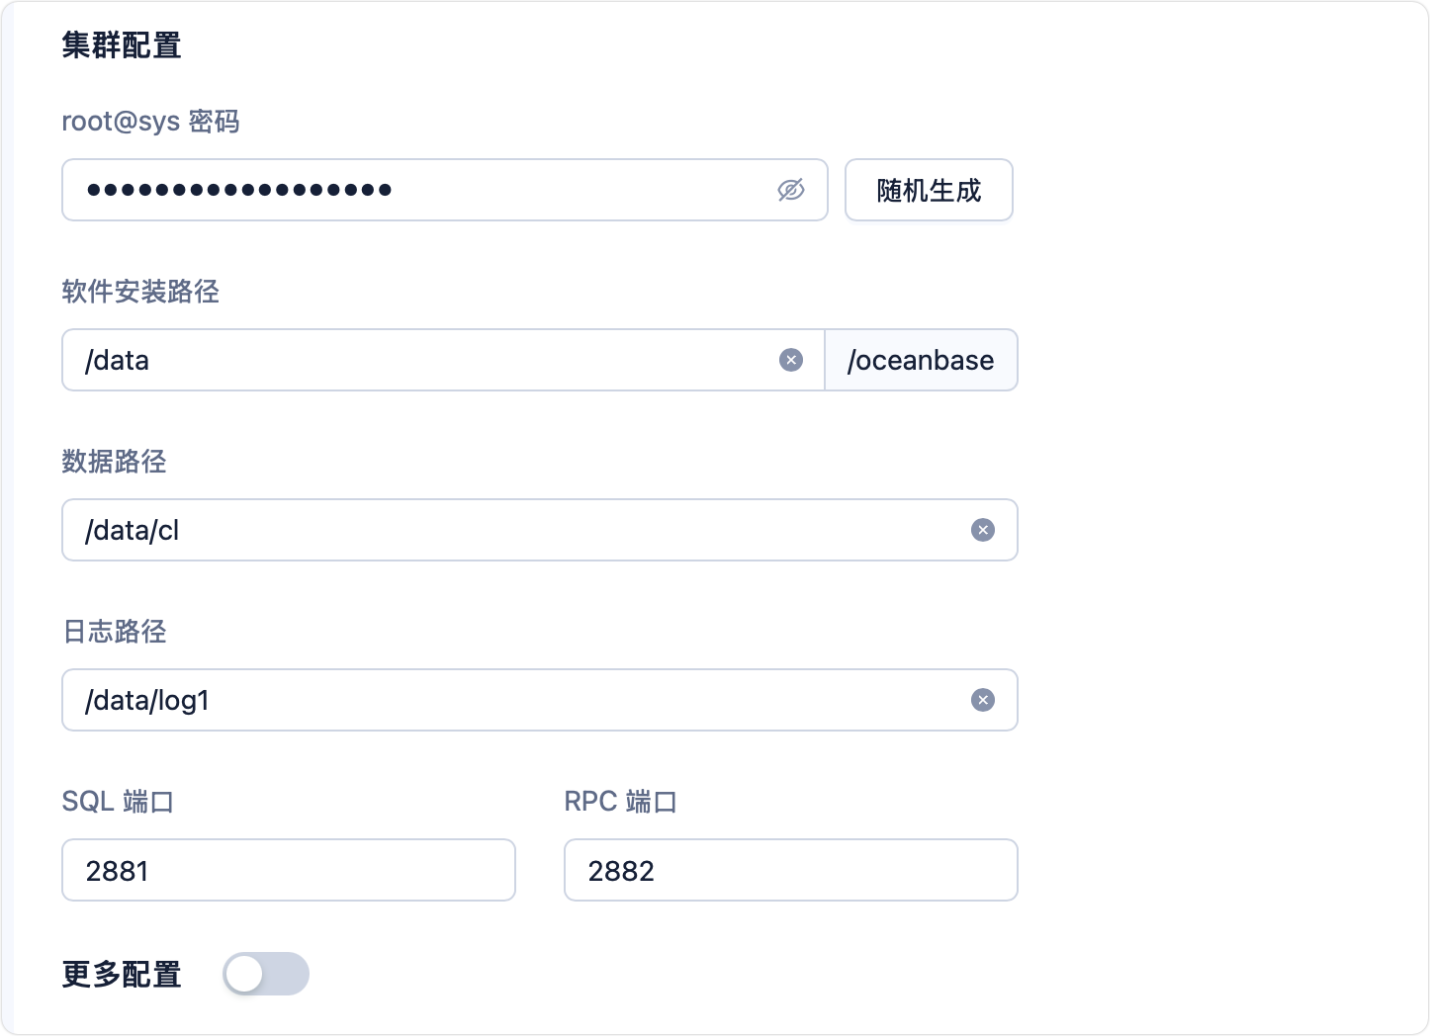Click the 集群配置 section heading
1430x1036 pixels.
point(121,45)
